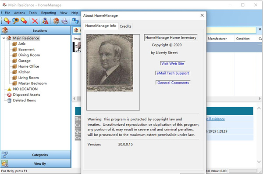Screen dimensions: 263x174
Task: Open the Help menu
Action: [75, 13]
